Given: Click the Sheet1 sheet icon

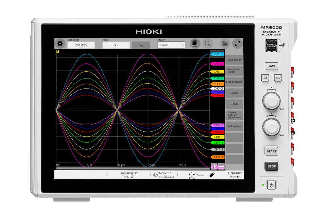Looking at the screenshot, I should tap(195, 43).
